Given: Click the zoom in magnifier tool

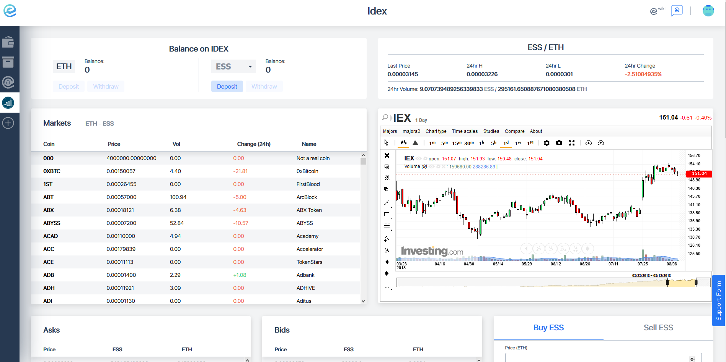Looking at the screenshot, I should point(387,239).
